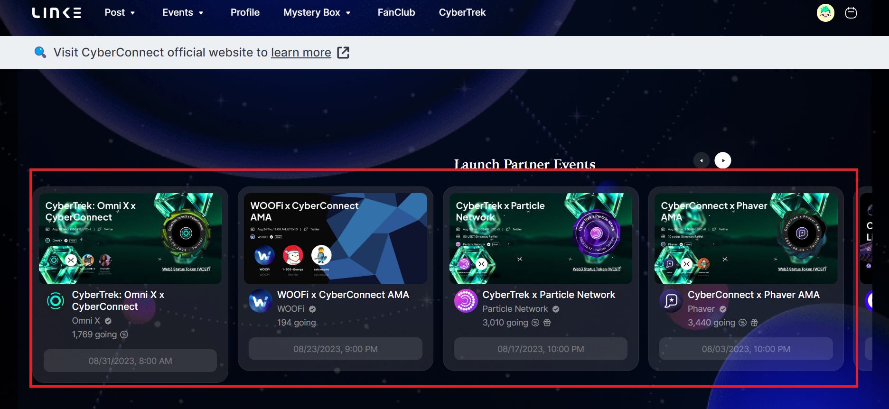This screenshot has height=409, width=889.
Task: Click the '194 going' text
Action: coord(297,323)
